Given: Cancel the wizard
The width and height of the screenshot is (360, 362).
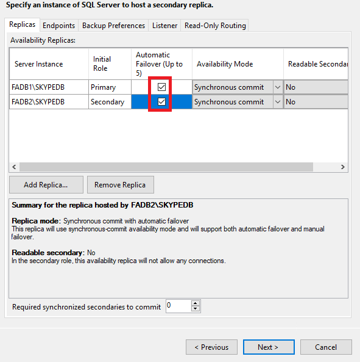Looking at the screenshot, I should 326,347.
